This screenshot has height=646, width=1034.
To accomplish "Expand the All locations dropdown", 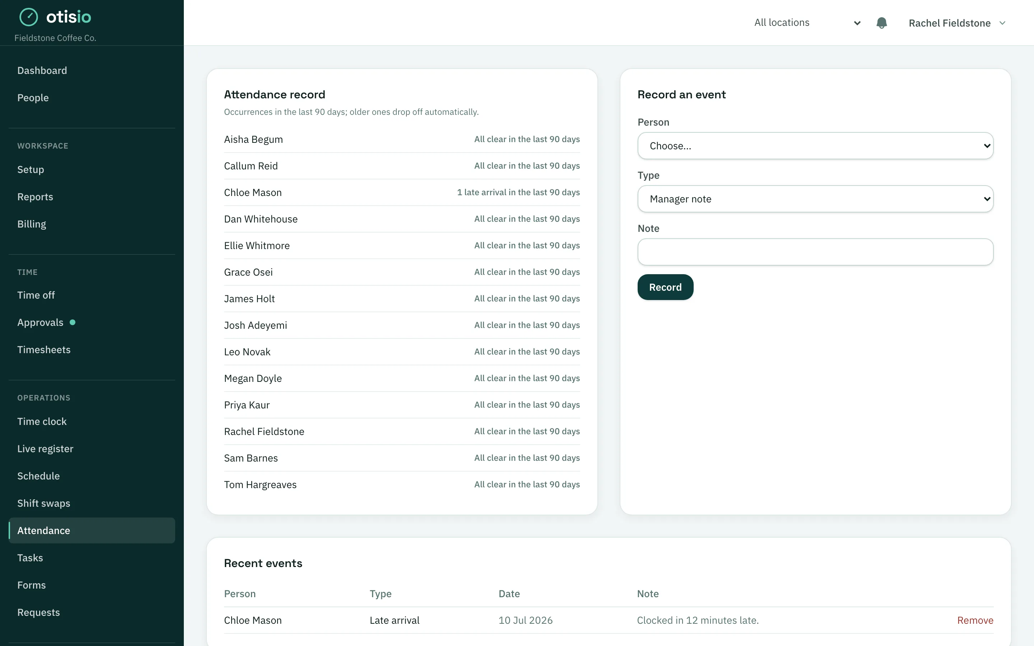I will [807, 23].
